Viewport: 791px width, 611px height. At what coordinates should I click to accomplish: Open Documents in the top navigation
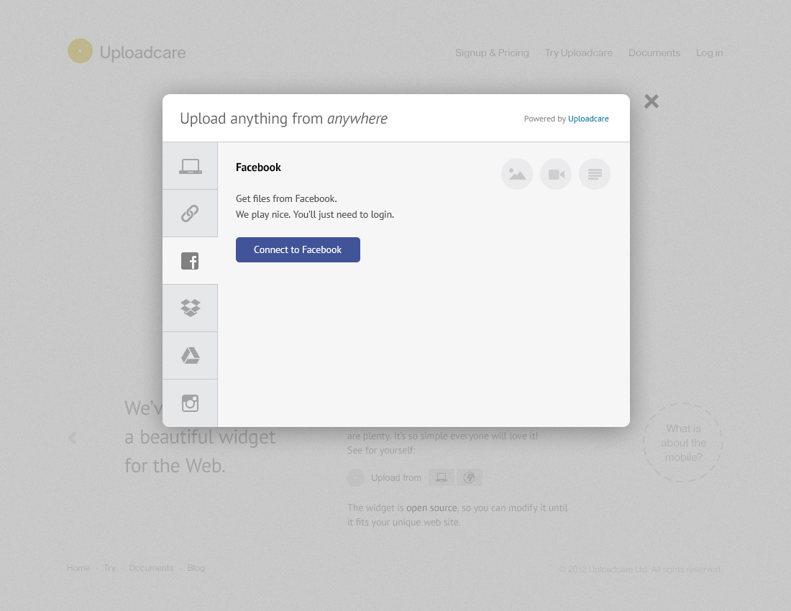[654, 52]
